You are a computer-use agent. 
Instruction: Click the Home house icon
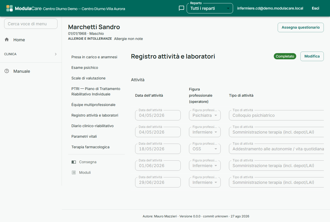point(7,39)
